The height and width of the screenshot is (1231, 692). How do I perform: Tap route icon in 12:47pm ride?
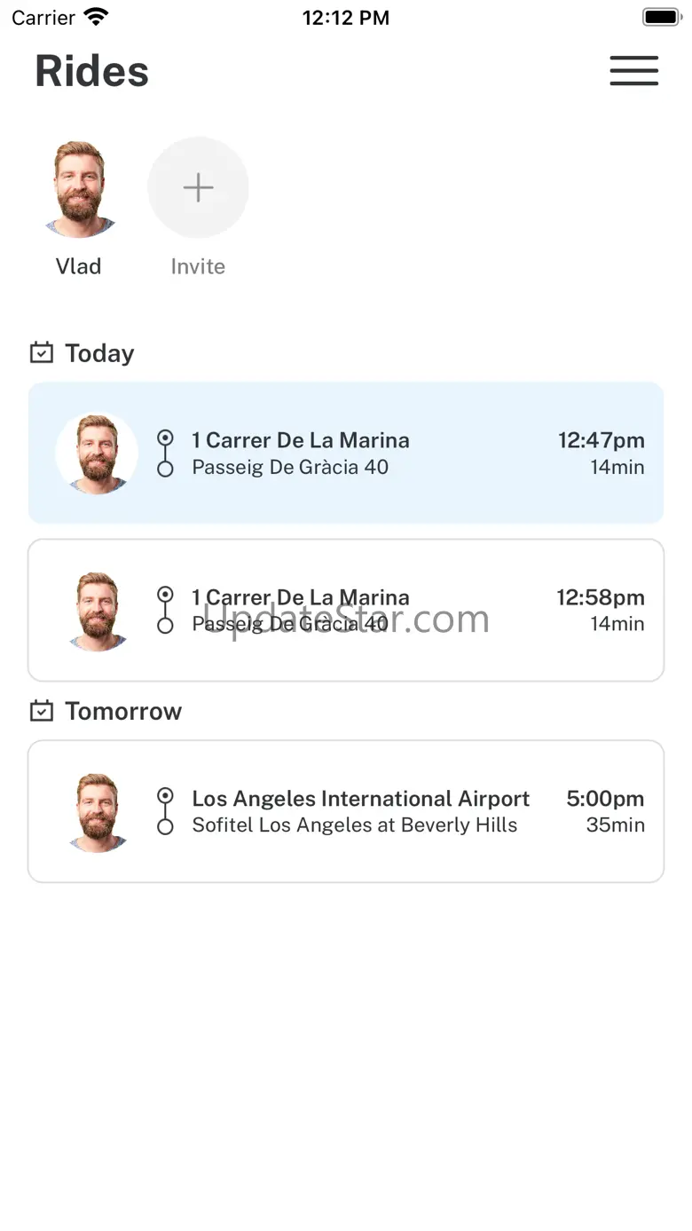[x=165, y=454]
